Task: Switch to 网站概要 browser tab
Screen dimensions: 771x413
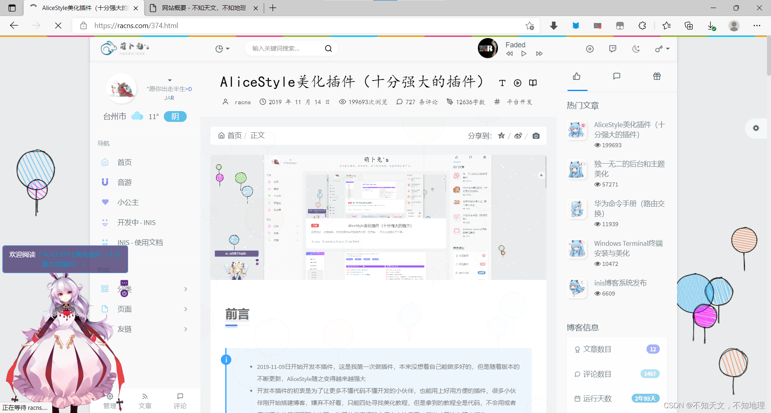Action: [x=204, y=8]
